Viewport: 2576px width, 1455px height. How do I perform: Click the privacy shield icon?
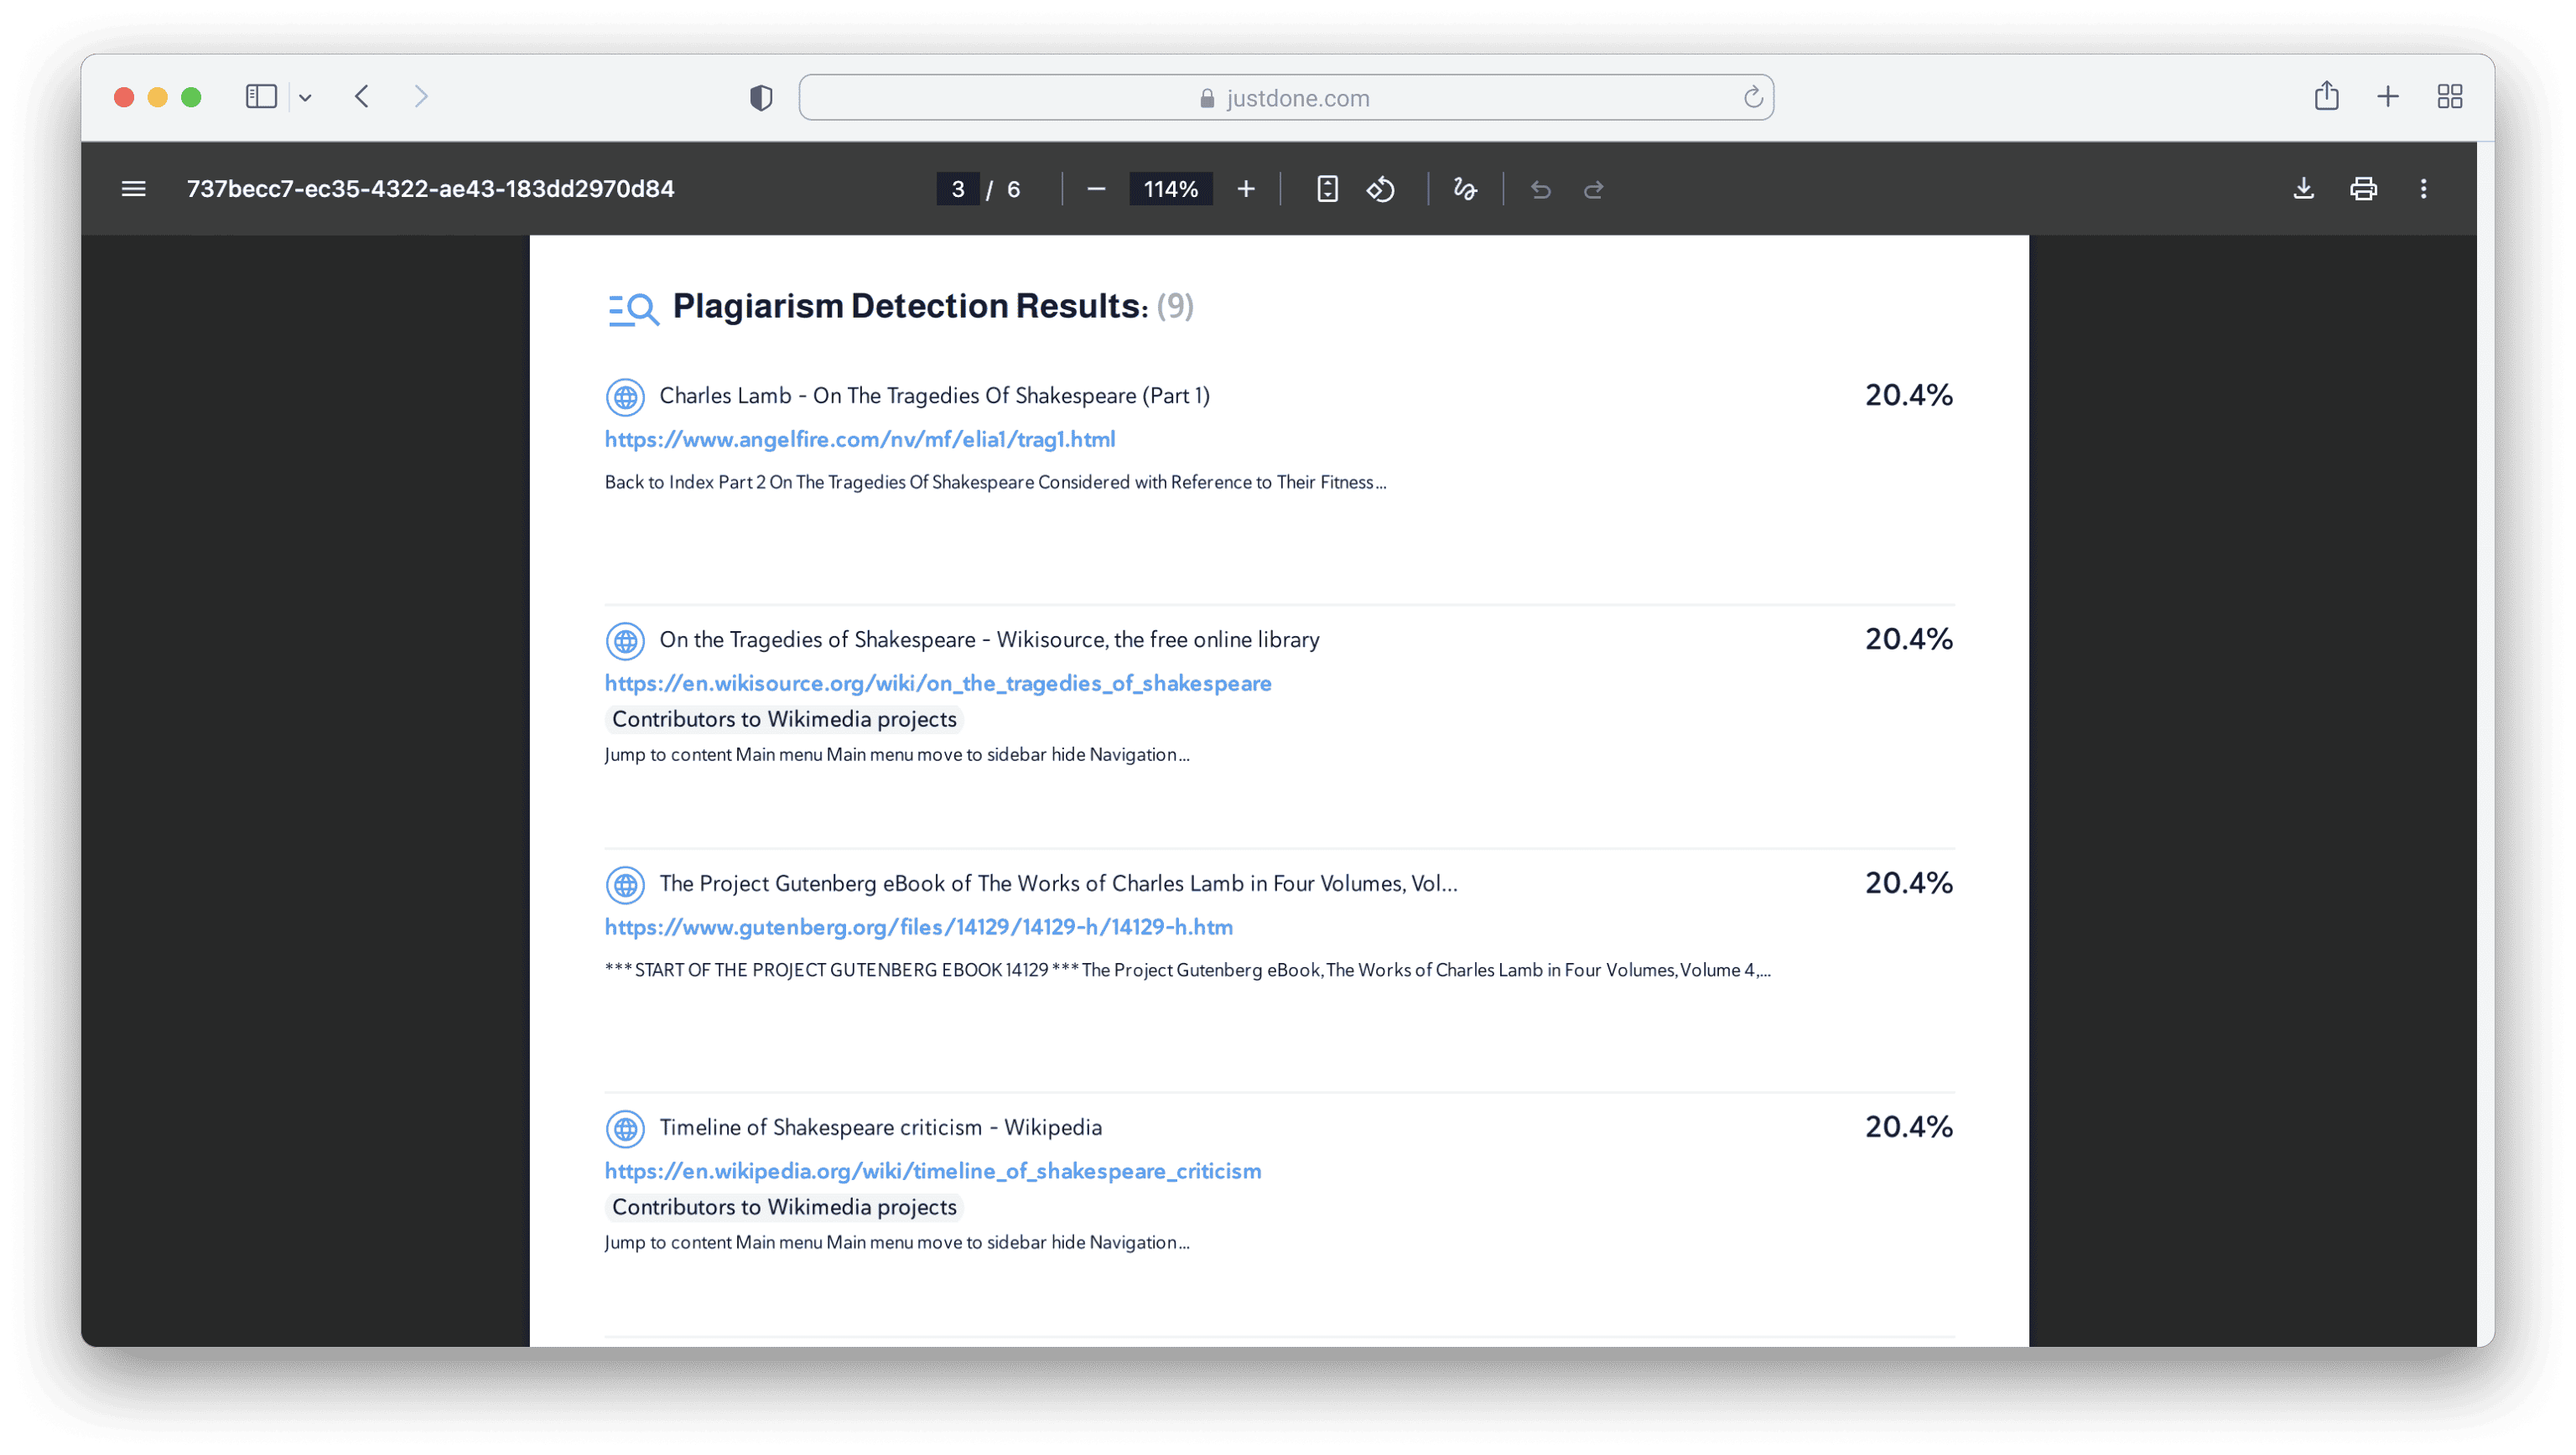pyautogui.click(x=761, y=98)
